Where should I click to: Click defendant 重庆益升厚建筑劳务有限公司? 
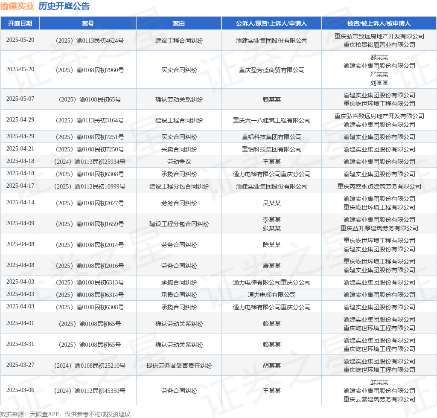379,228
